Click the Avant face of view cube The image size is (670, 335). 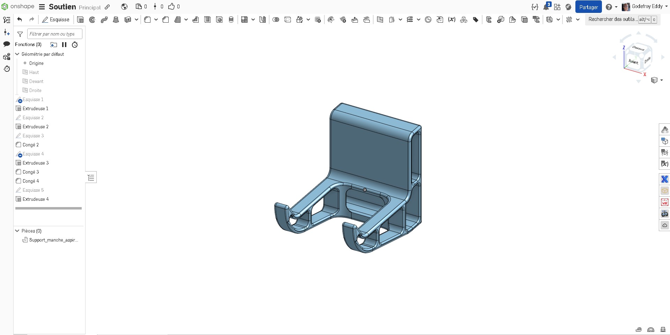tap(633, 61)
